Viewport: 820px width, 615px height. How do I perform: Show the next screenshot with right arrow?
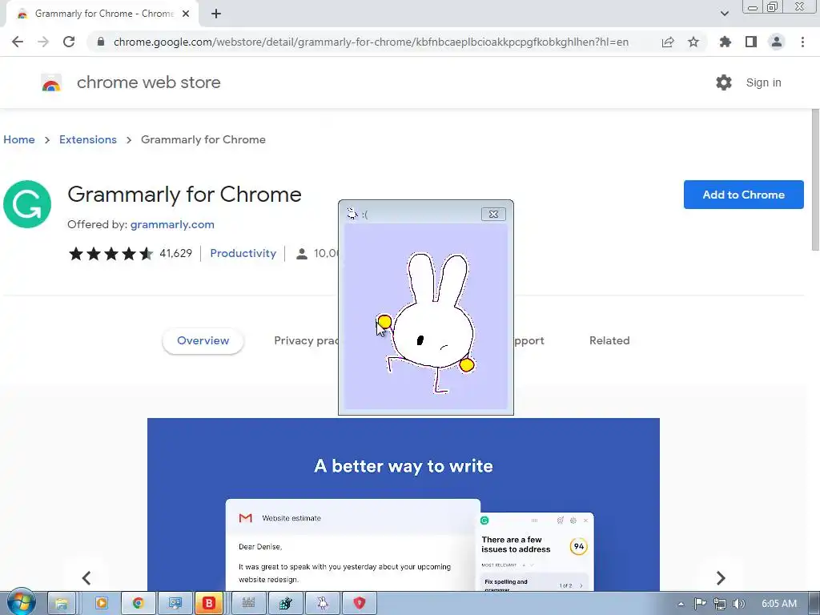[721, 578]
